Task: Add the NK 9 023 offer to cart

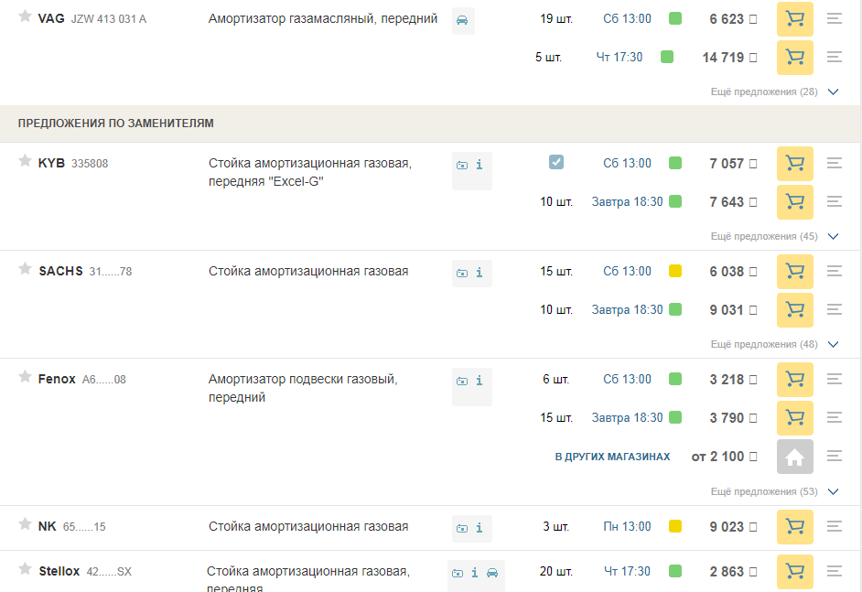Action: click(x=794, y=527)
